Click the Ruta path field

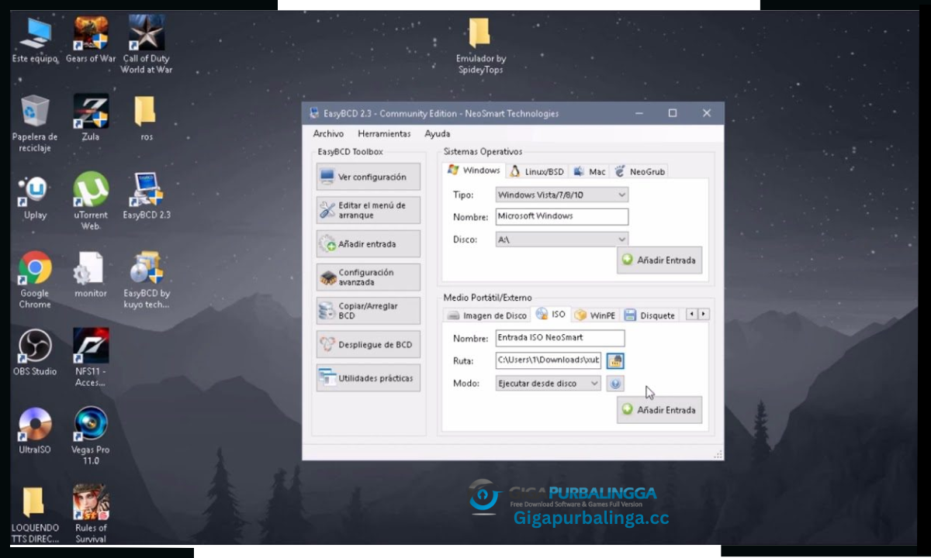pos(549,360)
